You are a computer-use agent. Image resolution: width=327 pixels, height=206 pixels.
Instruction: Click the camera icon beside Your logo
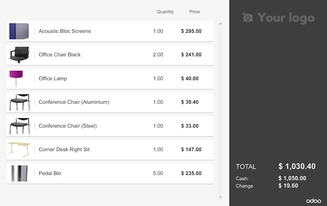click(247, 17)
